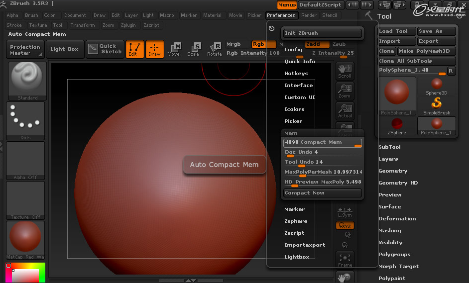Expand the Masking section in Tool panel
The image size is (469, 283).
click(390, 230)
